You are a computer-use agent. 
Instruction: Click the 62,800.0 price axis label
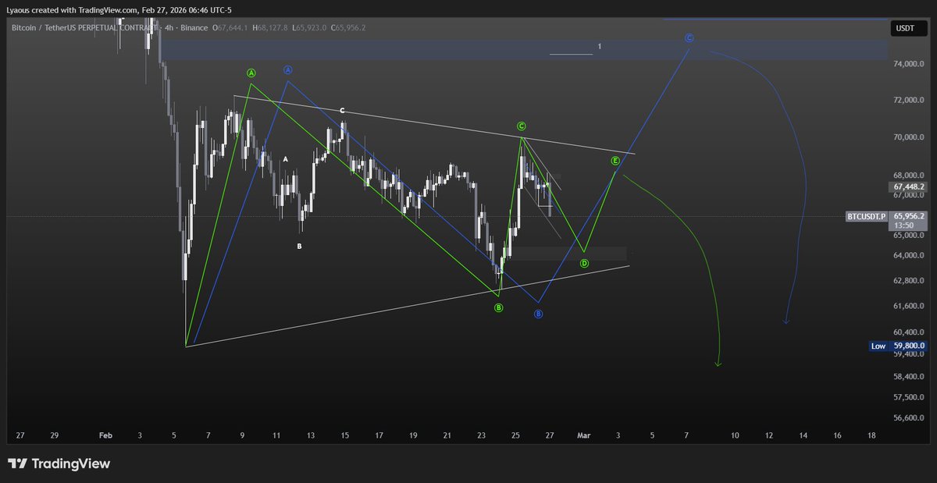pyautogui.click(x=909, y=281)
